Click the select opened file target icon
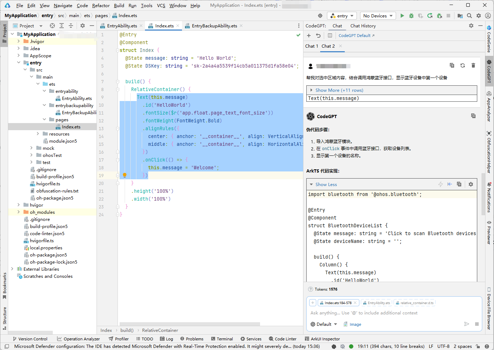Image resolution: width=494 pixels, height=350 pixels. click(52, 26)
